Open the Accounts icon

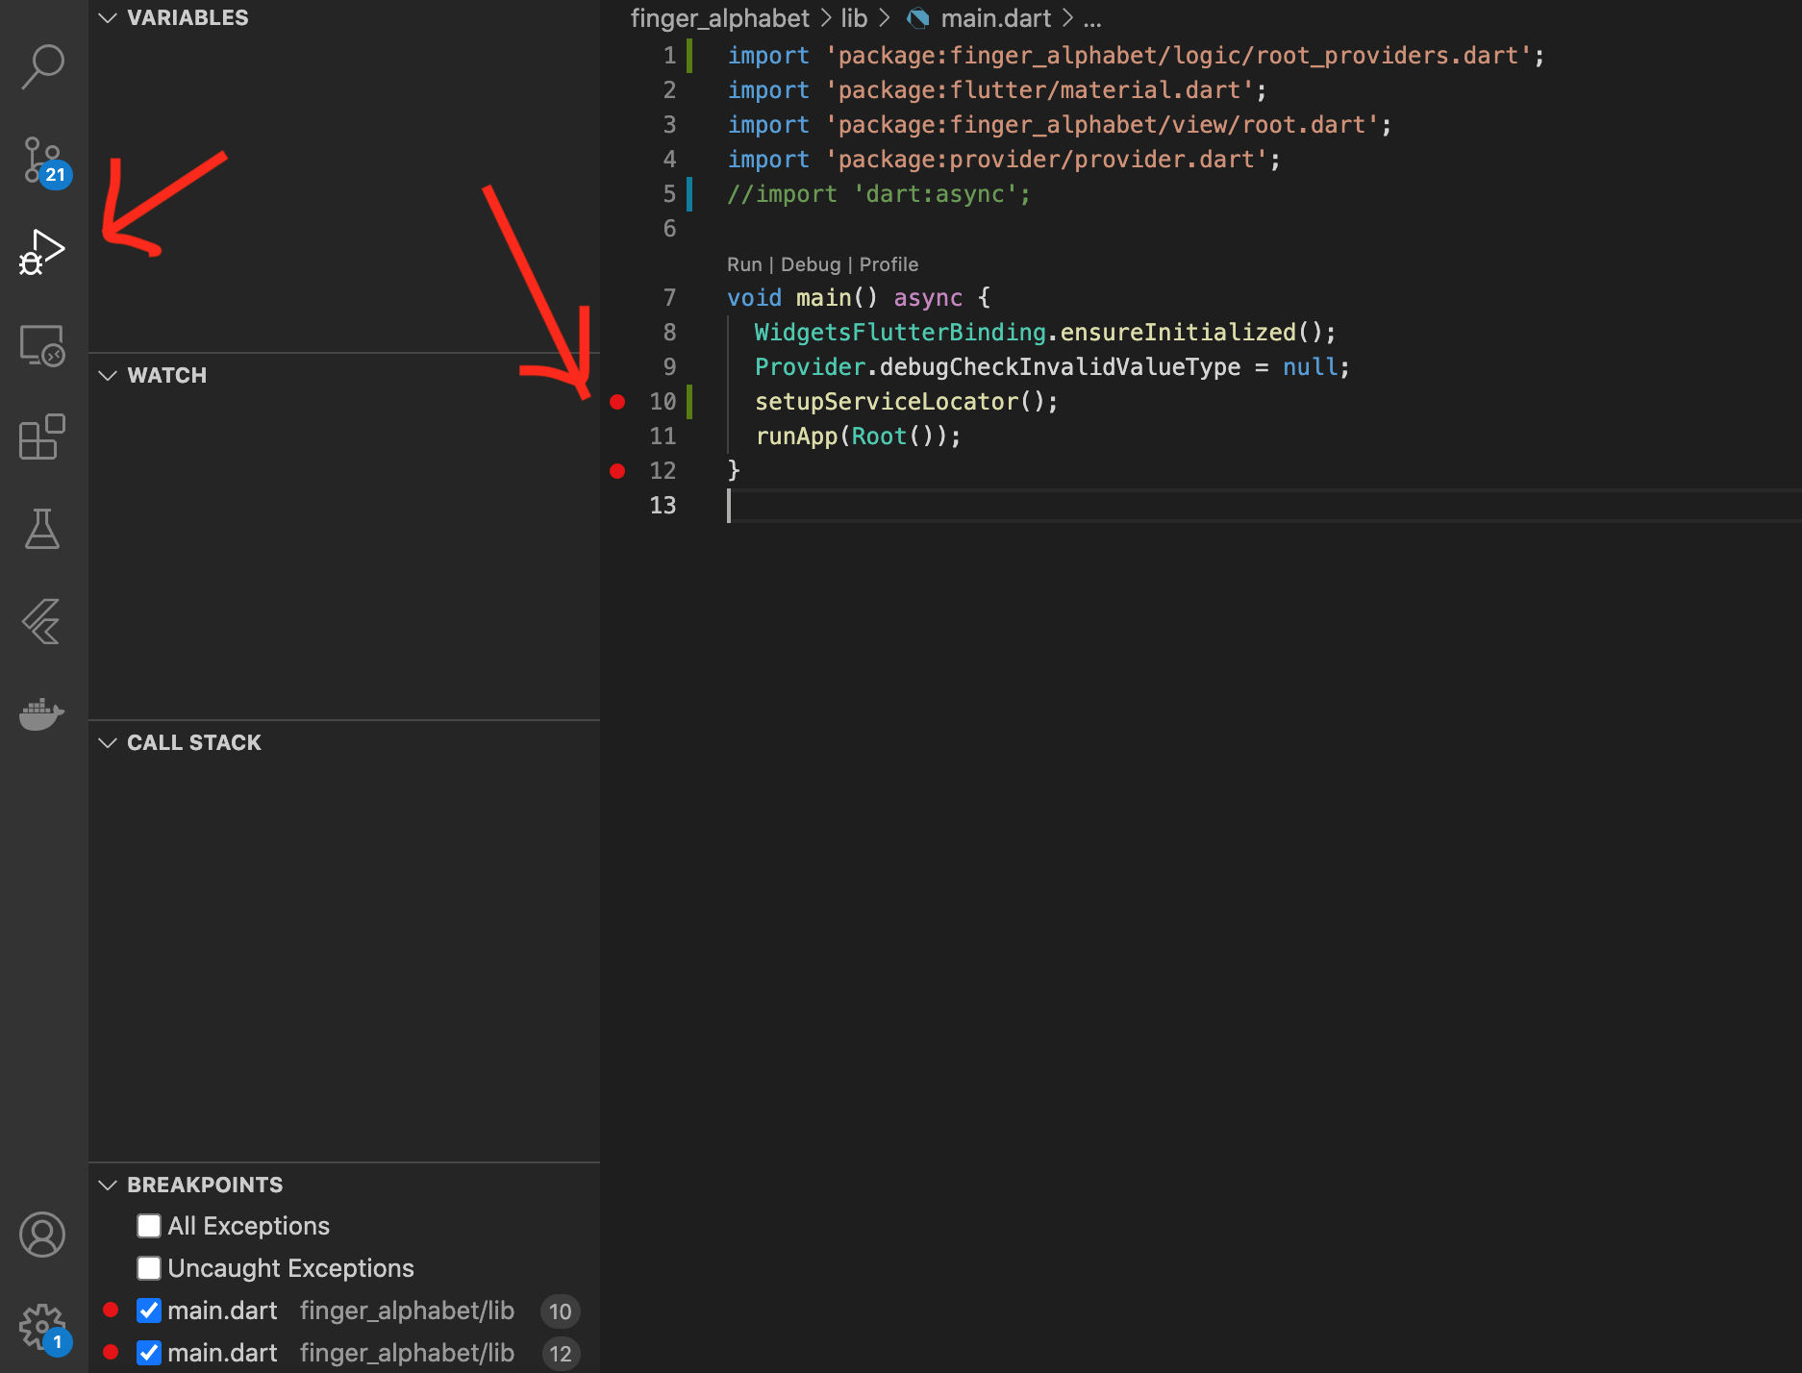(43, 1235)
